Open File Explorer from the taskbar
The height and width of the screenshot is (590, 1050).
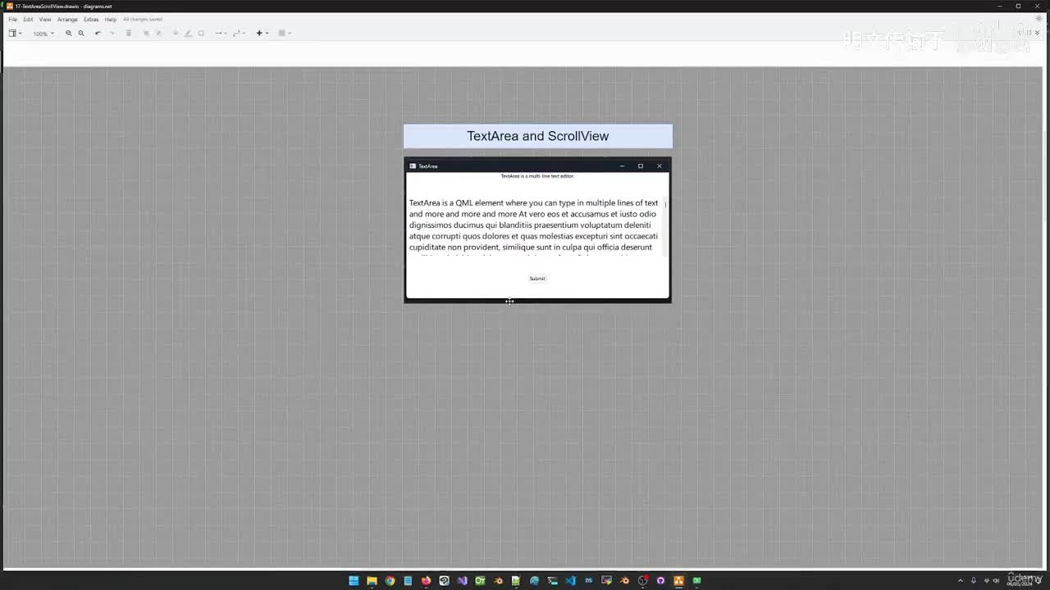372,581
